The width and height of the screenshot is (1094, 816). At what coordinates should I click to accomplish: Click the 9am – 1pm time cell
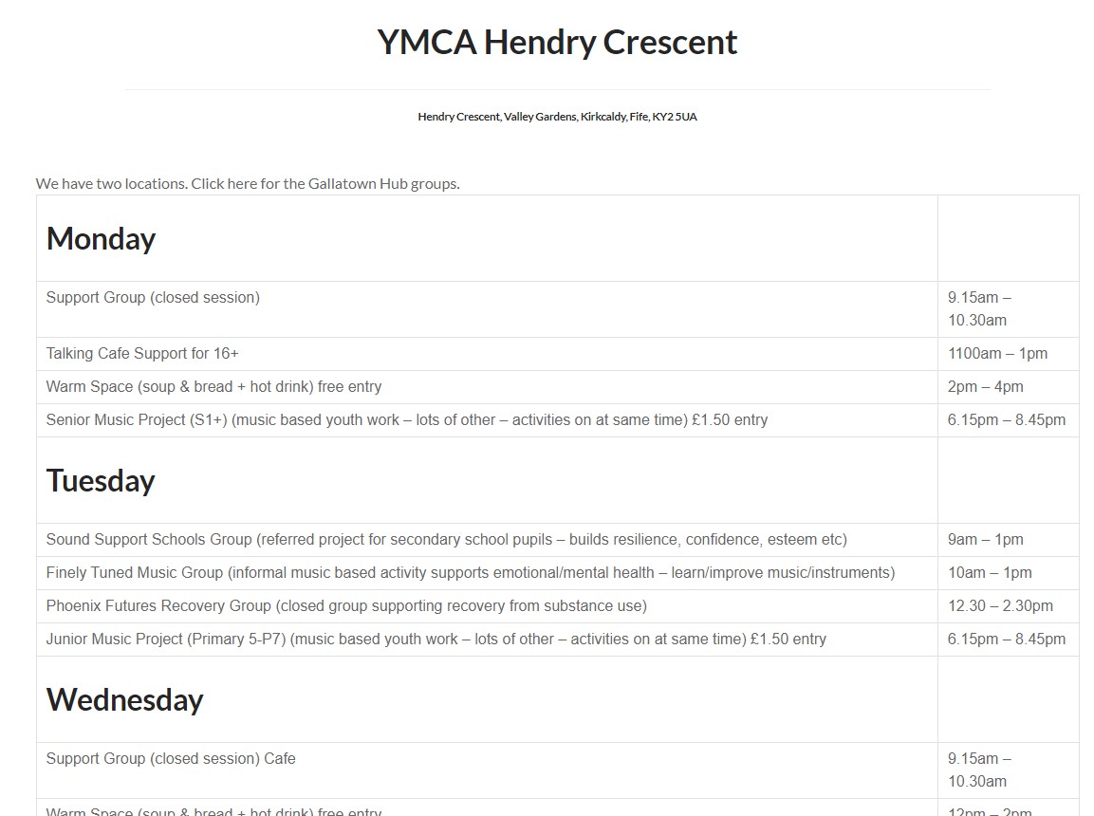[x=985, y=540]
